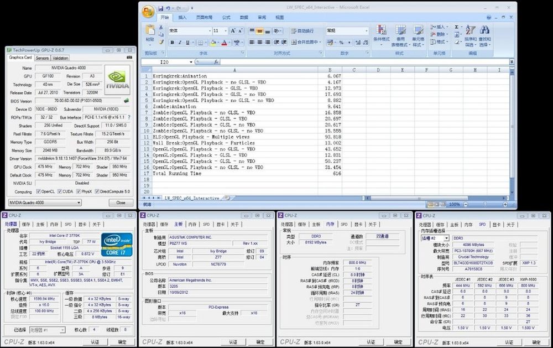Click the Excel formula bar input
The height and width of the screenshot is (348, 553).
364,62
